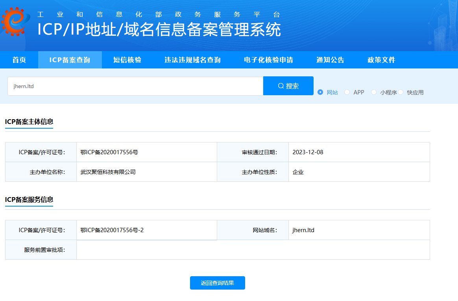This screenshot has width=458, height=301.
Task: Click the ICP备案主体信息 heading
Action: click(x=29, y=122)
